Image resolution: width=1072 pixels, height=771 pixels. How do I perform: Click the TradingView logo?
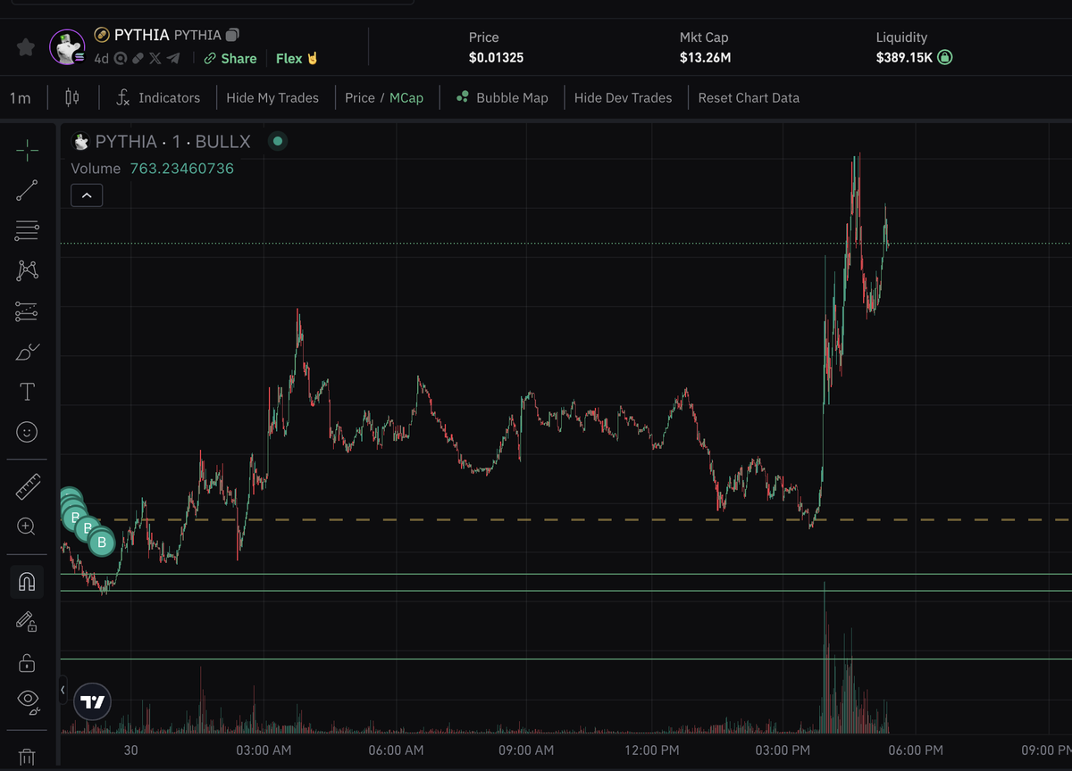coord(92,702)
